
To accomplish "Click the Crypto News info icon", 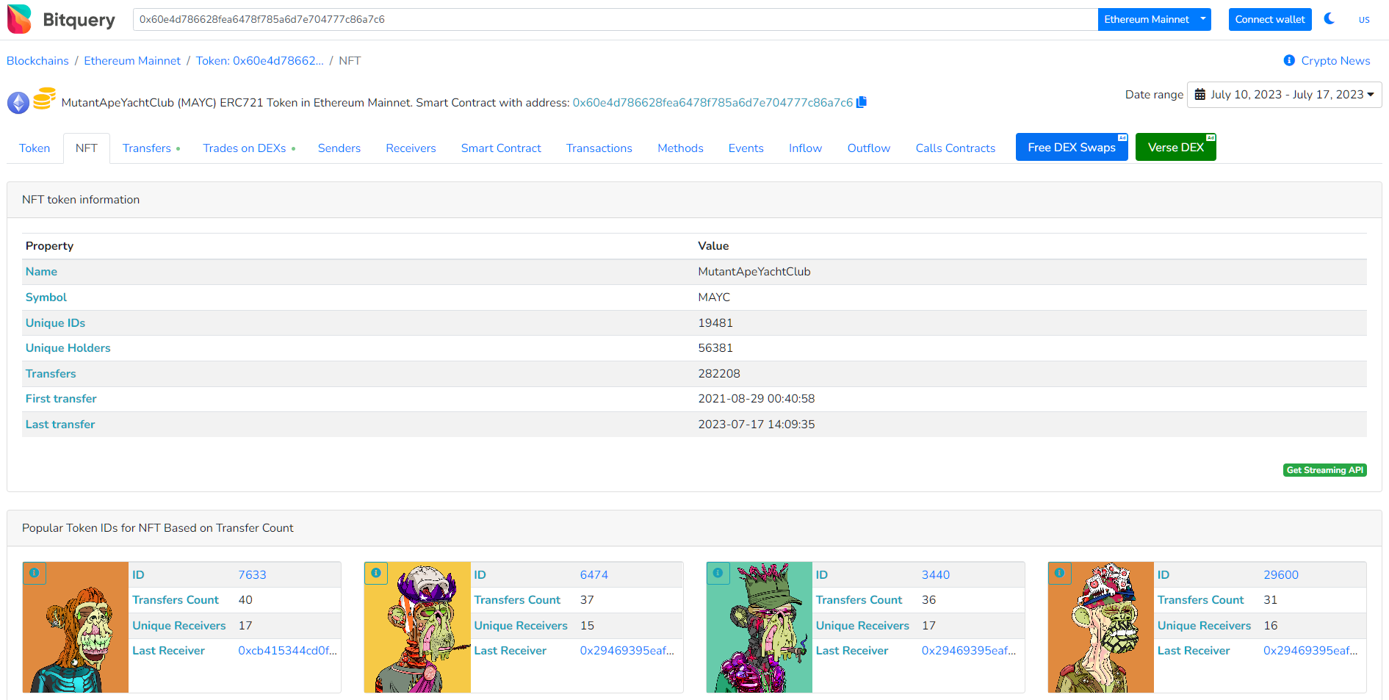I will coord(1289,60).
